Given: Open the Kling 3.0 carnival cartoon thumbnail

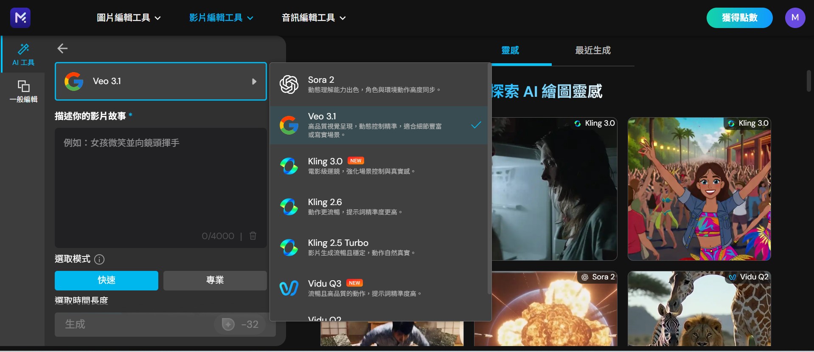Looking at the screenshot, I should tap(699, 189).
